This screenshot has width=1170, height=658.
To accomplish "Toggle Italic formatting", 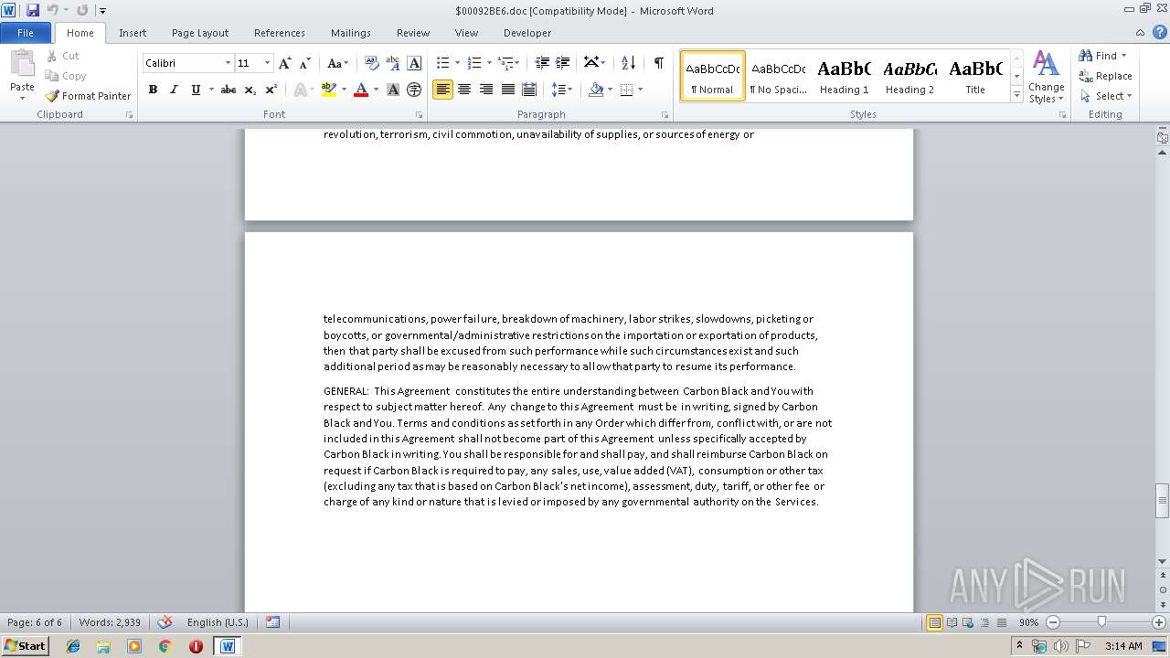I will [x=174, y=90].
